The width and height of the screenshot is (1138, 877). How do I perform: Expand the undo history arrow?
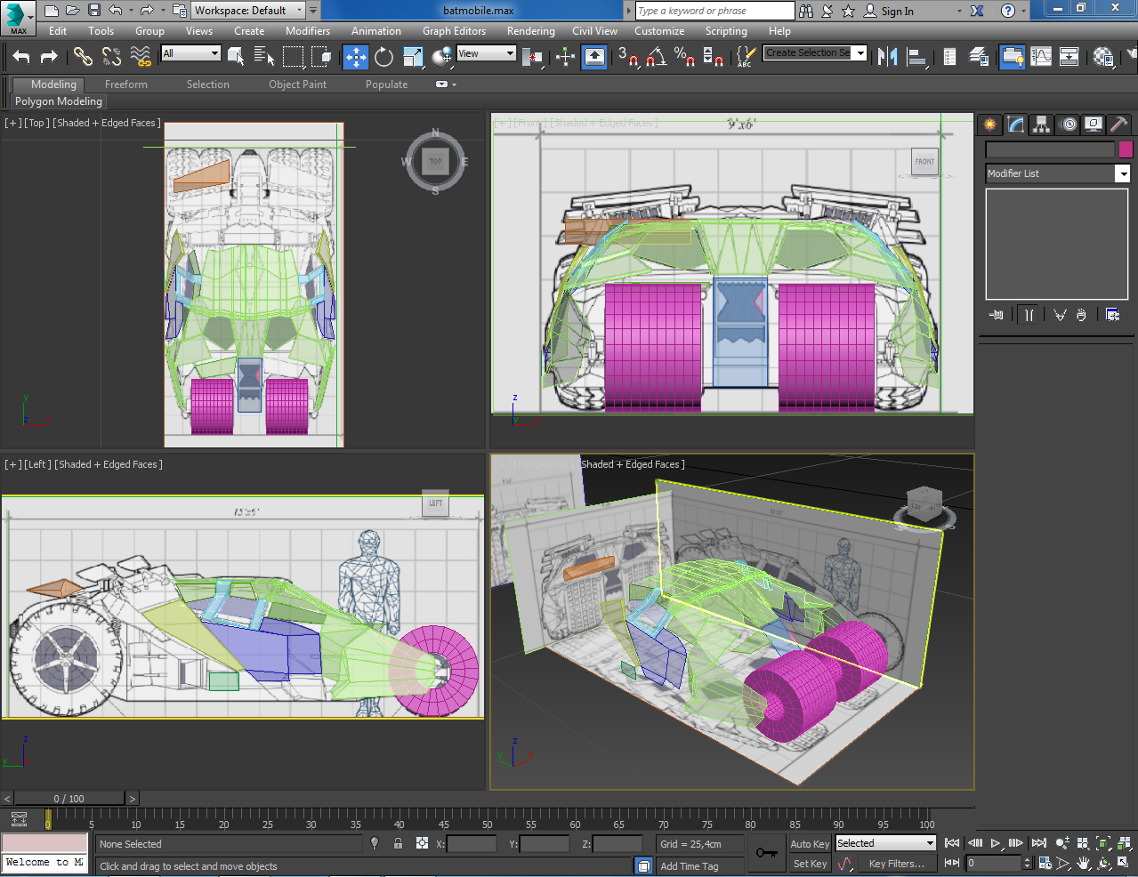131,11
